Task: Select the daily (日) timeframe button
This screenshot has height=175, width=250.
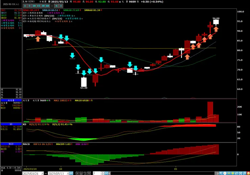Action: [x=52, y=6]
